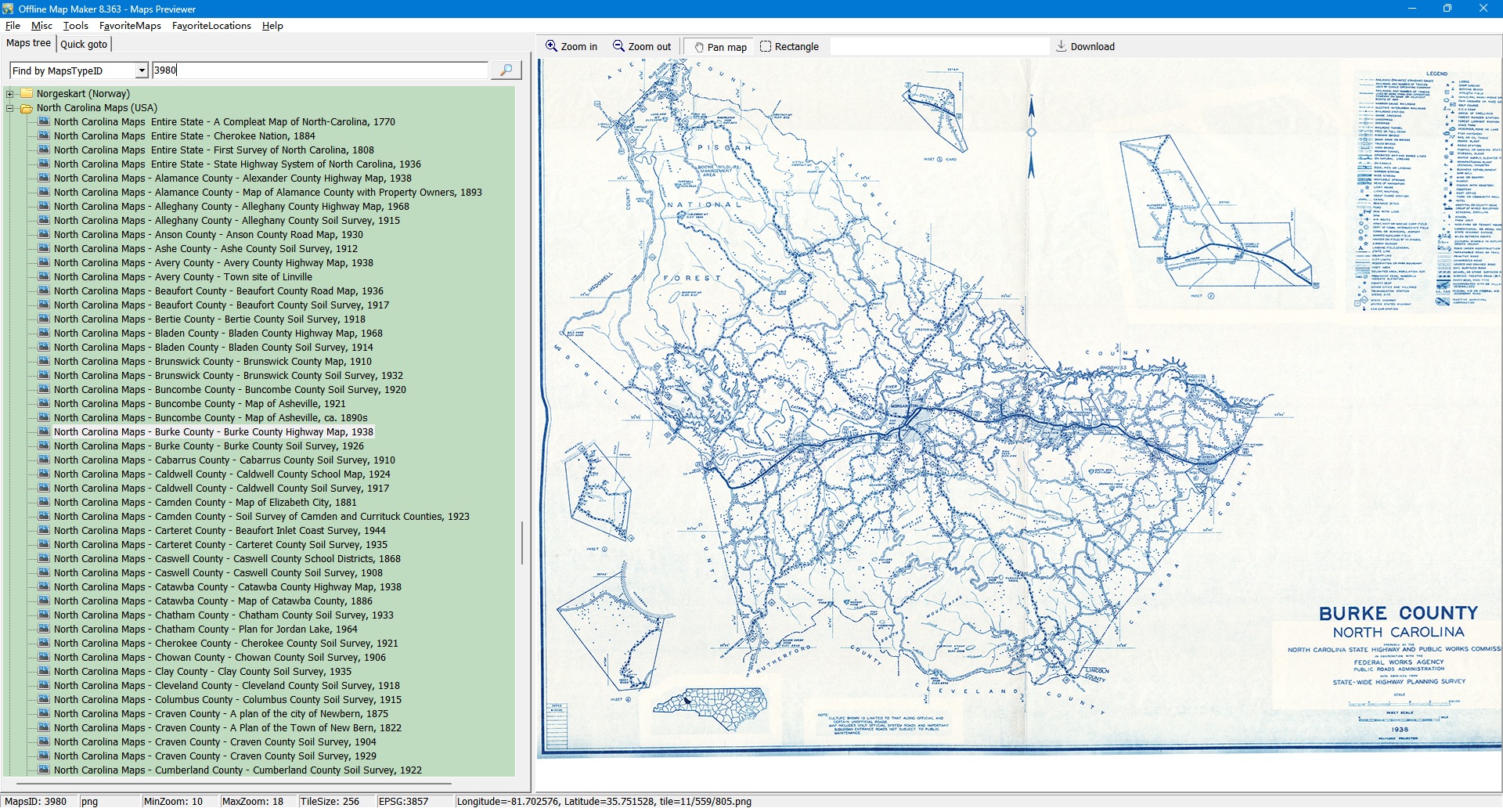Click the North Carolina Maps folder icon
Screen dimensions: 1503x808
pyautogui.click(x=27, y=108)
